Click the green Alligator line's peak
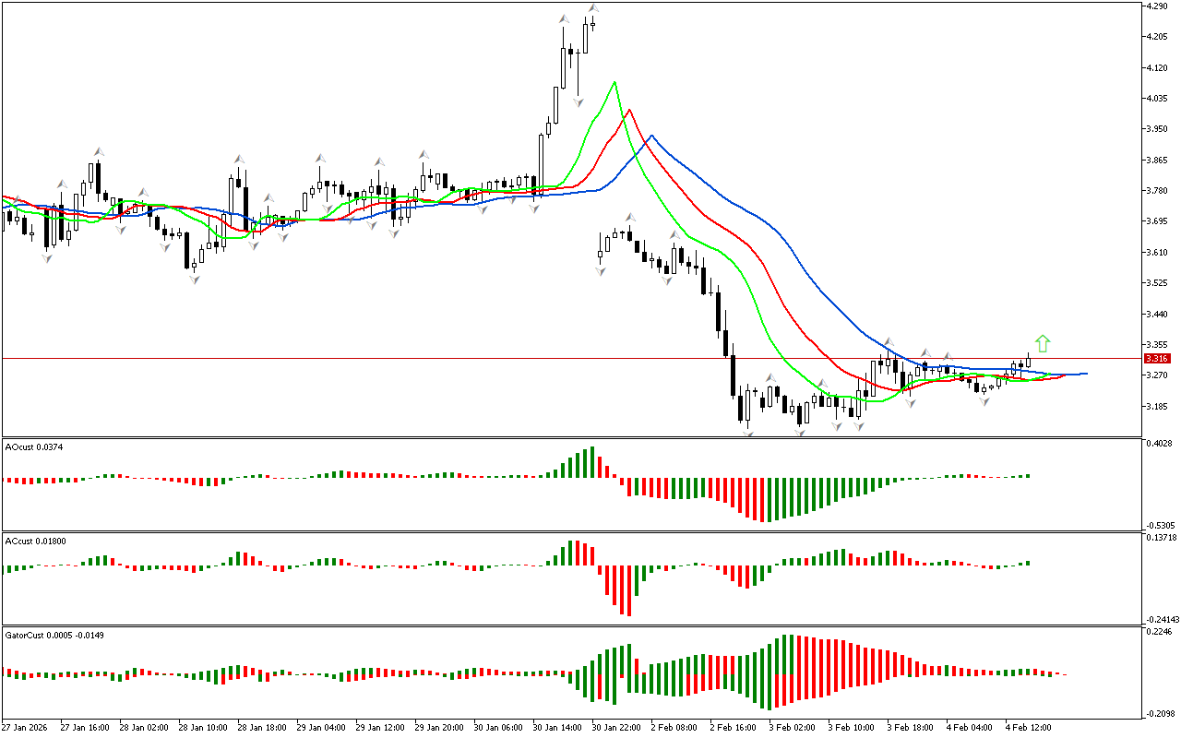 614,82
